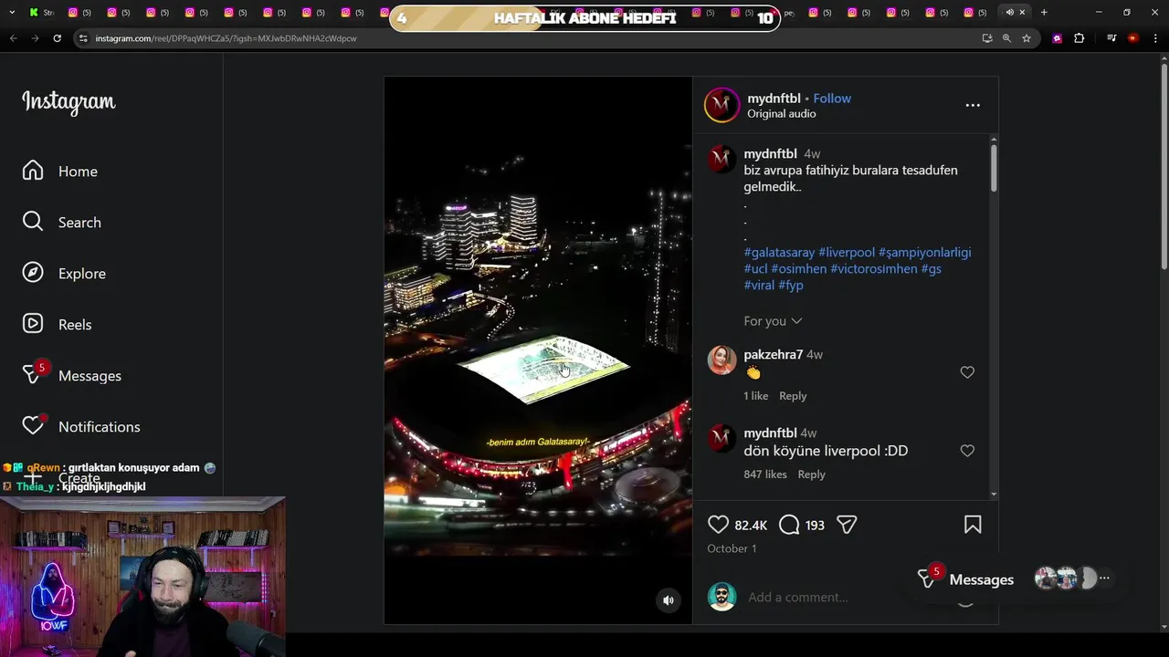The image size is (1169, 657).
Task: Open Search in Instagram sidebar
Action: click(62, 223)
